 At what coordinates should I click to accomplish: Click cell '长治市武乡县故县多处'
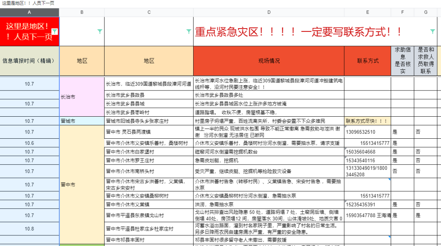[x=269, y=95]
